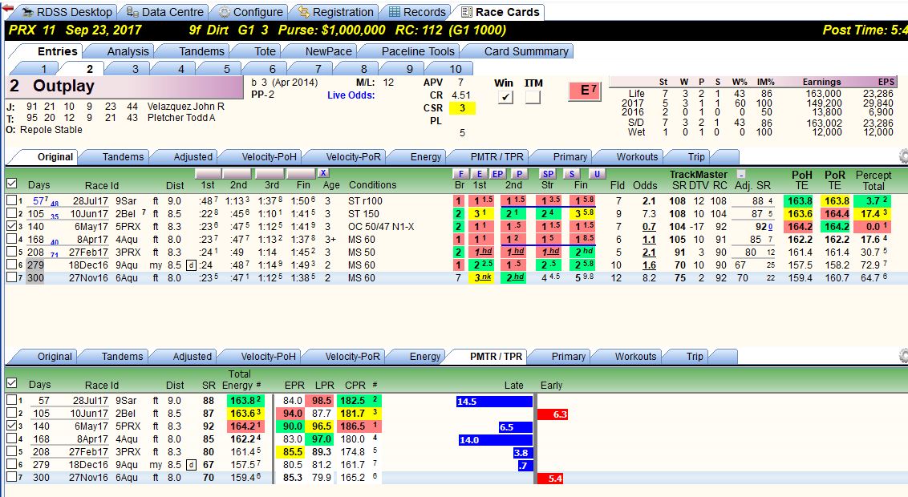
Task: Click the red 164.2 PoH TE cell
Action: pos(800,226)
